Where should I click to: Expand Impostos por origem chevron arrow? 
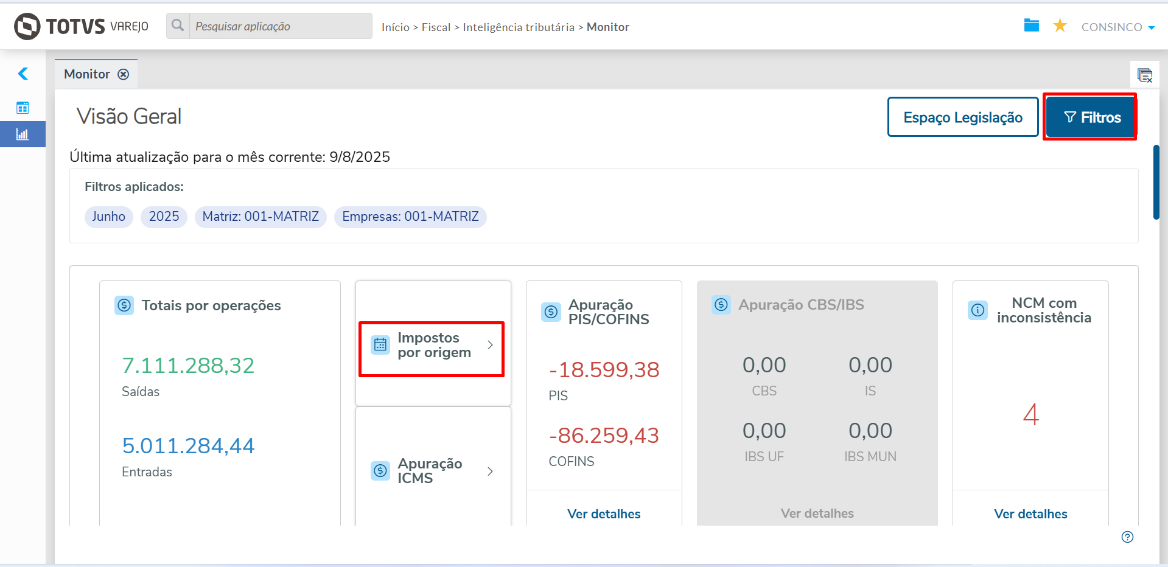490,345
